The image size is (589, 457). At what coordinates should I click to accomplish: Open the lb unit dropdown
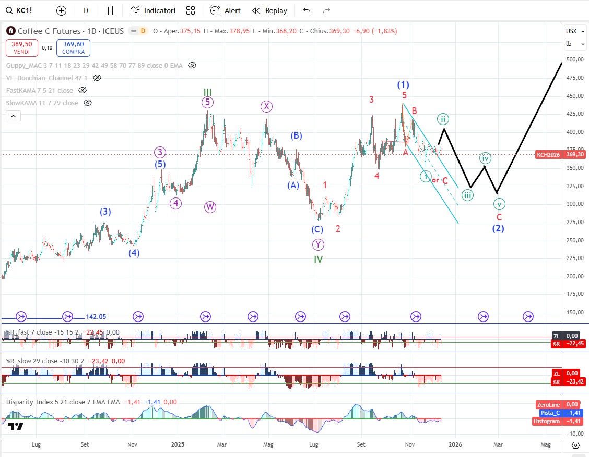[568, 44]
